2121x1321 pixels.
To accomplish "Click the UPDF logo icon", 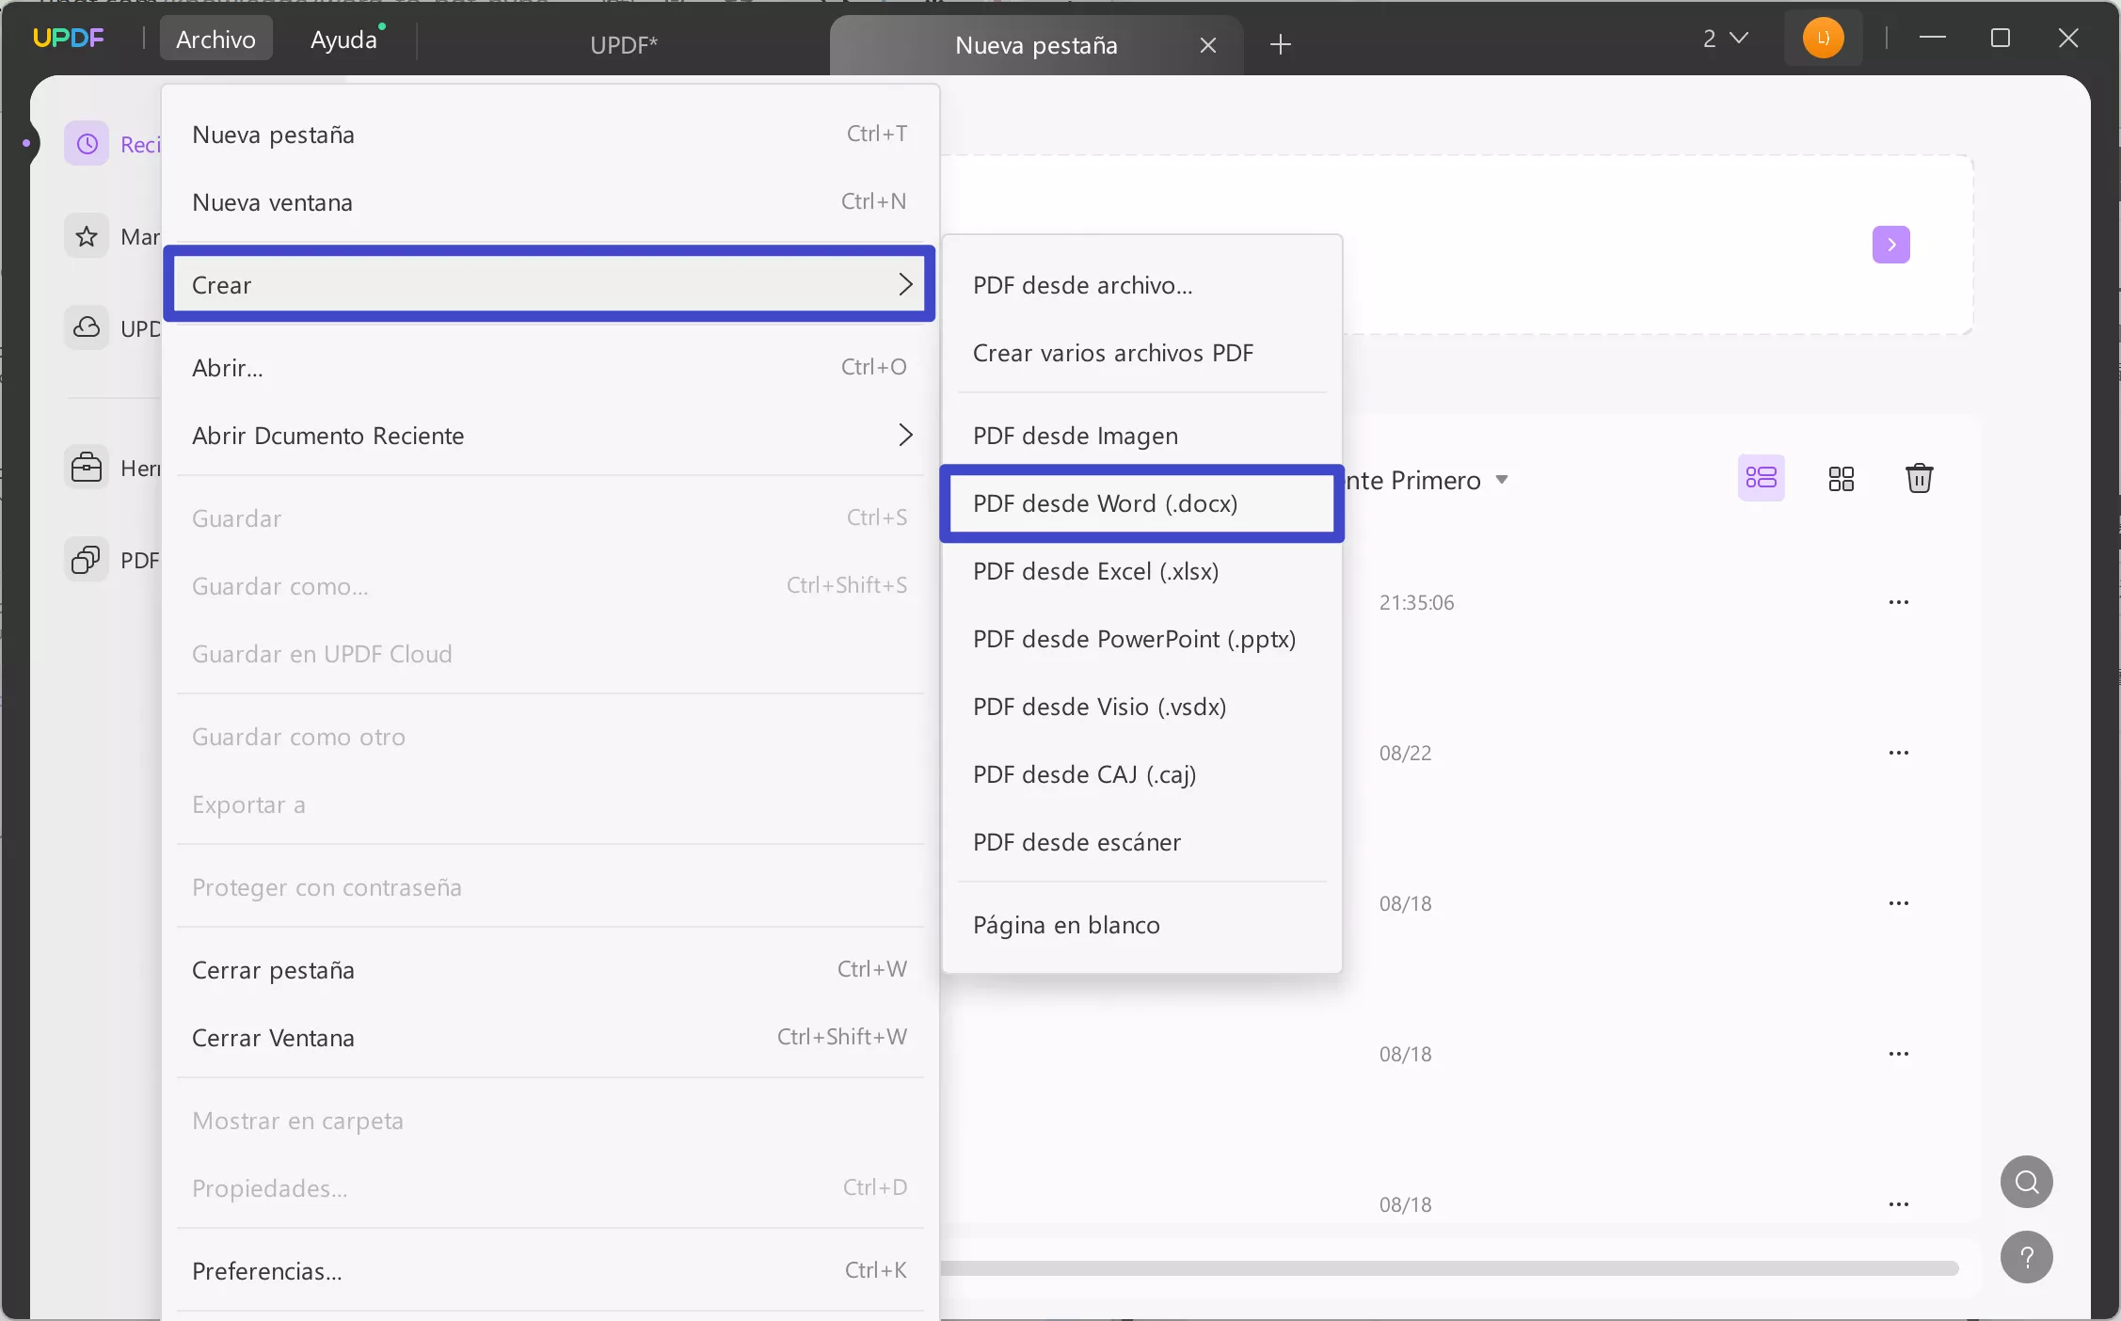I will (x=68, y=38).
